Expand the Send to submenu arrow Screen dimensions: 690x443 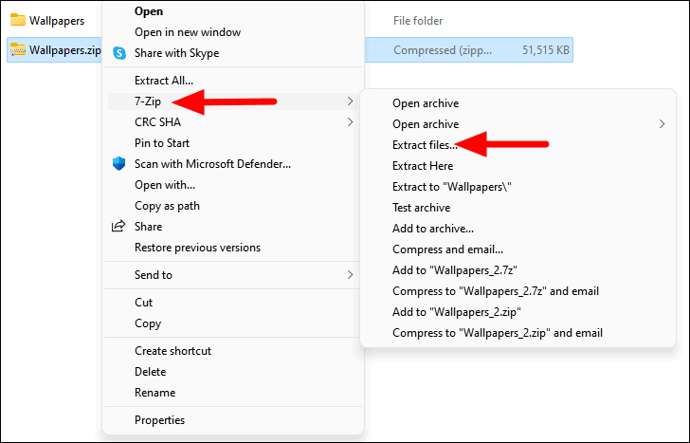350,275
